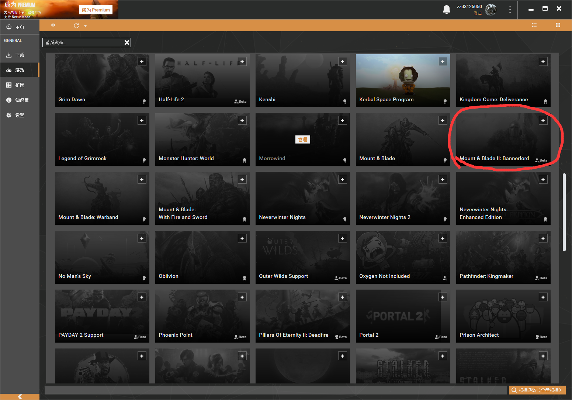Click the plus icon on Kerbal Space Program
This screenshot has width=572, height=400.
click(443, 62)
